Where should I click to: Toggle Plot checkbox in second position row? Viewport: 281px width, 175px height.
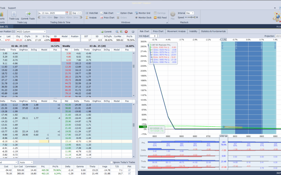[x=130, y=173]
